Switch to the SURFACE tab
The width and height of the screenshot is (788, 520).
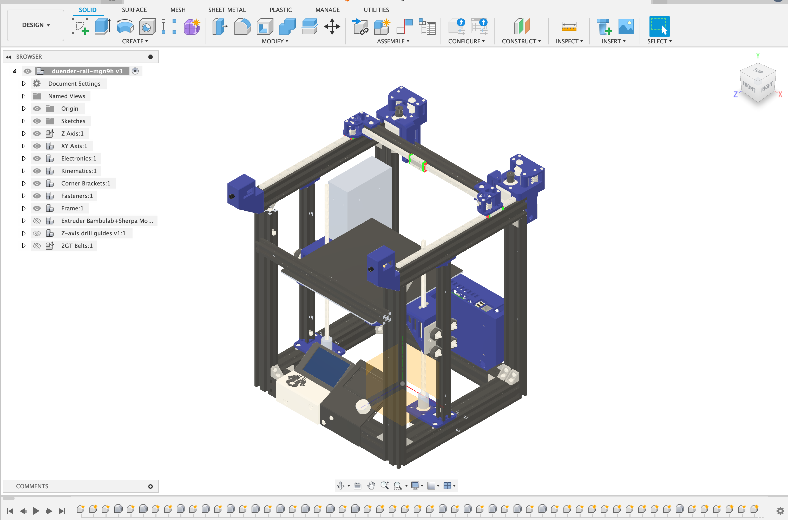[134, 10]
